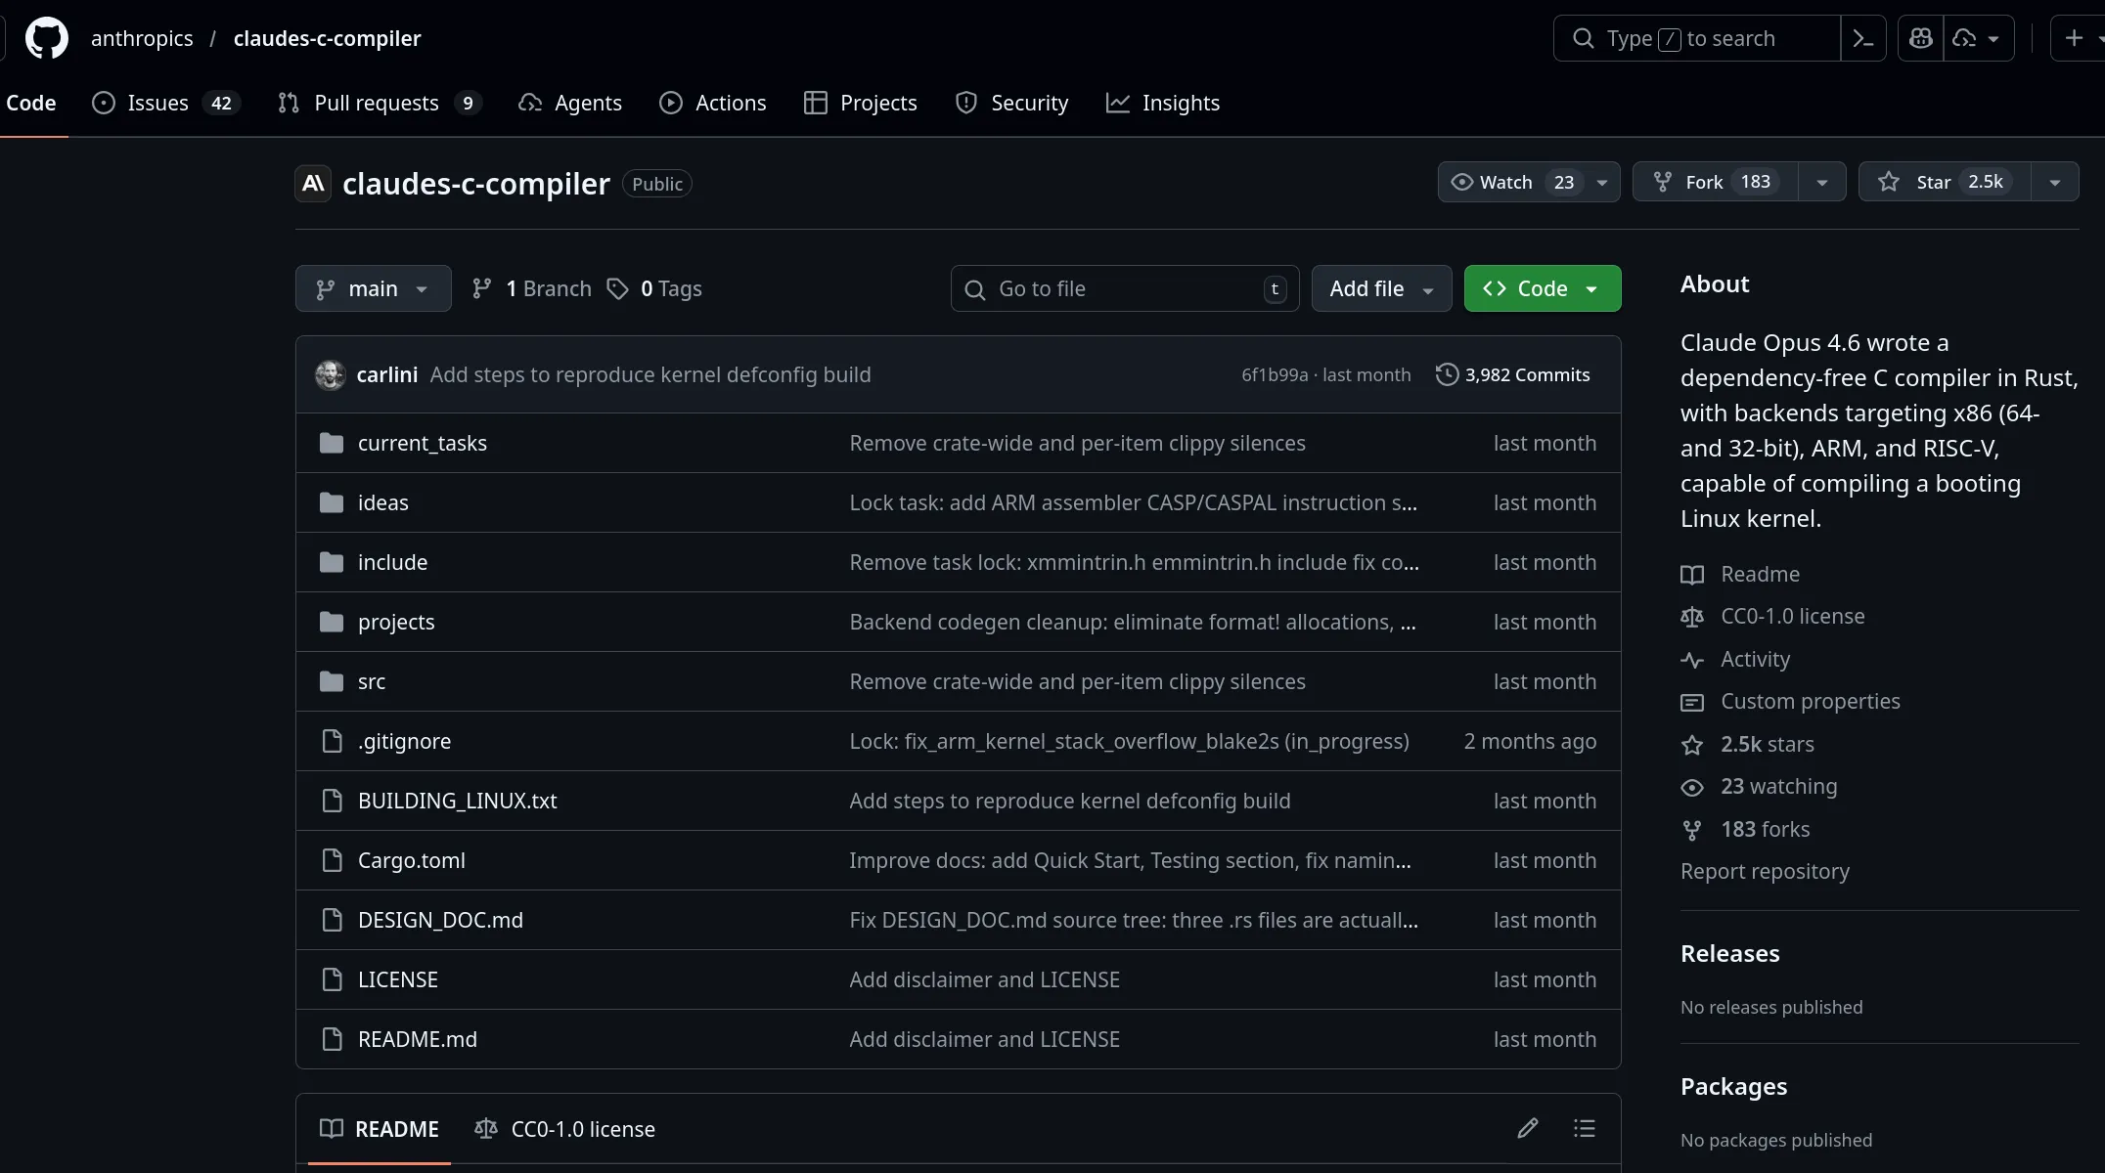Open the BUILDING_LINUX.txt file
Image resolution: width=2105 pixels, height=1173 pixels.
pyautogui.click(x=458, y=801)
